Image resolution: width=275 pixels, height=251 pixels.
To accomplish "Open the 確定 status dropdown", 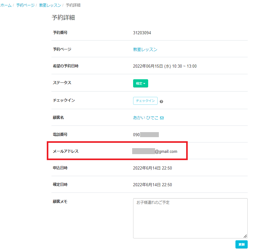I will [140, 83].
